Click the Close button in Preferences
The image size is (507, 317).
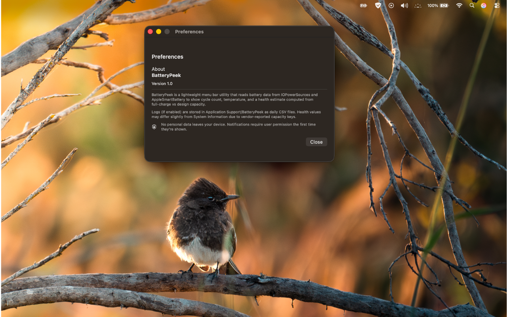[316, 142]
